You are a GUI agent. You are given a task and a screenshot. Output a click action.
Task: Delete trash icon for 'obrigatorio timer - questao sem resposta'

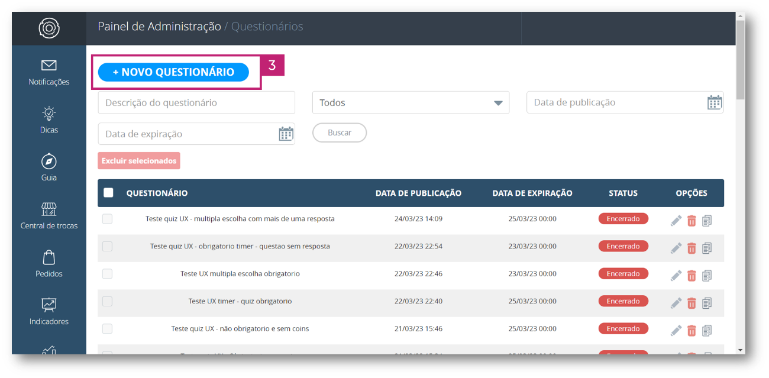pyautogui.click(x=692, y=248)
